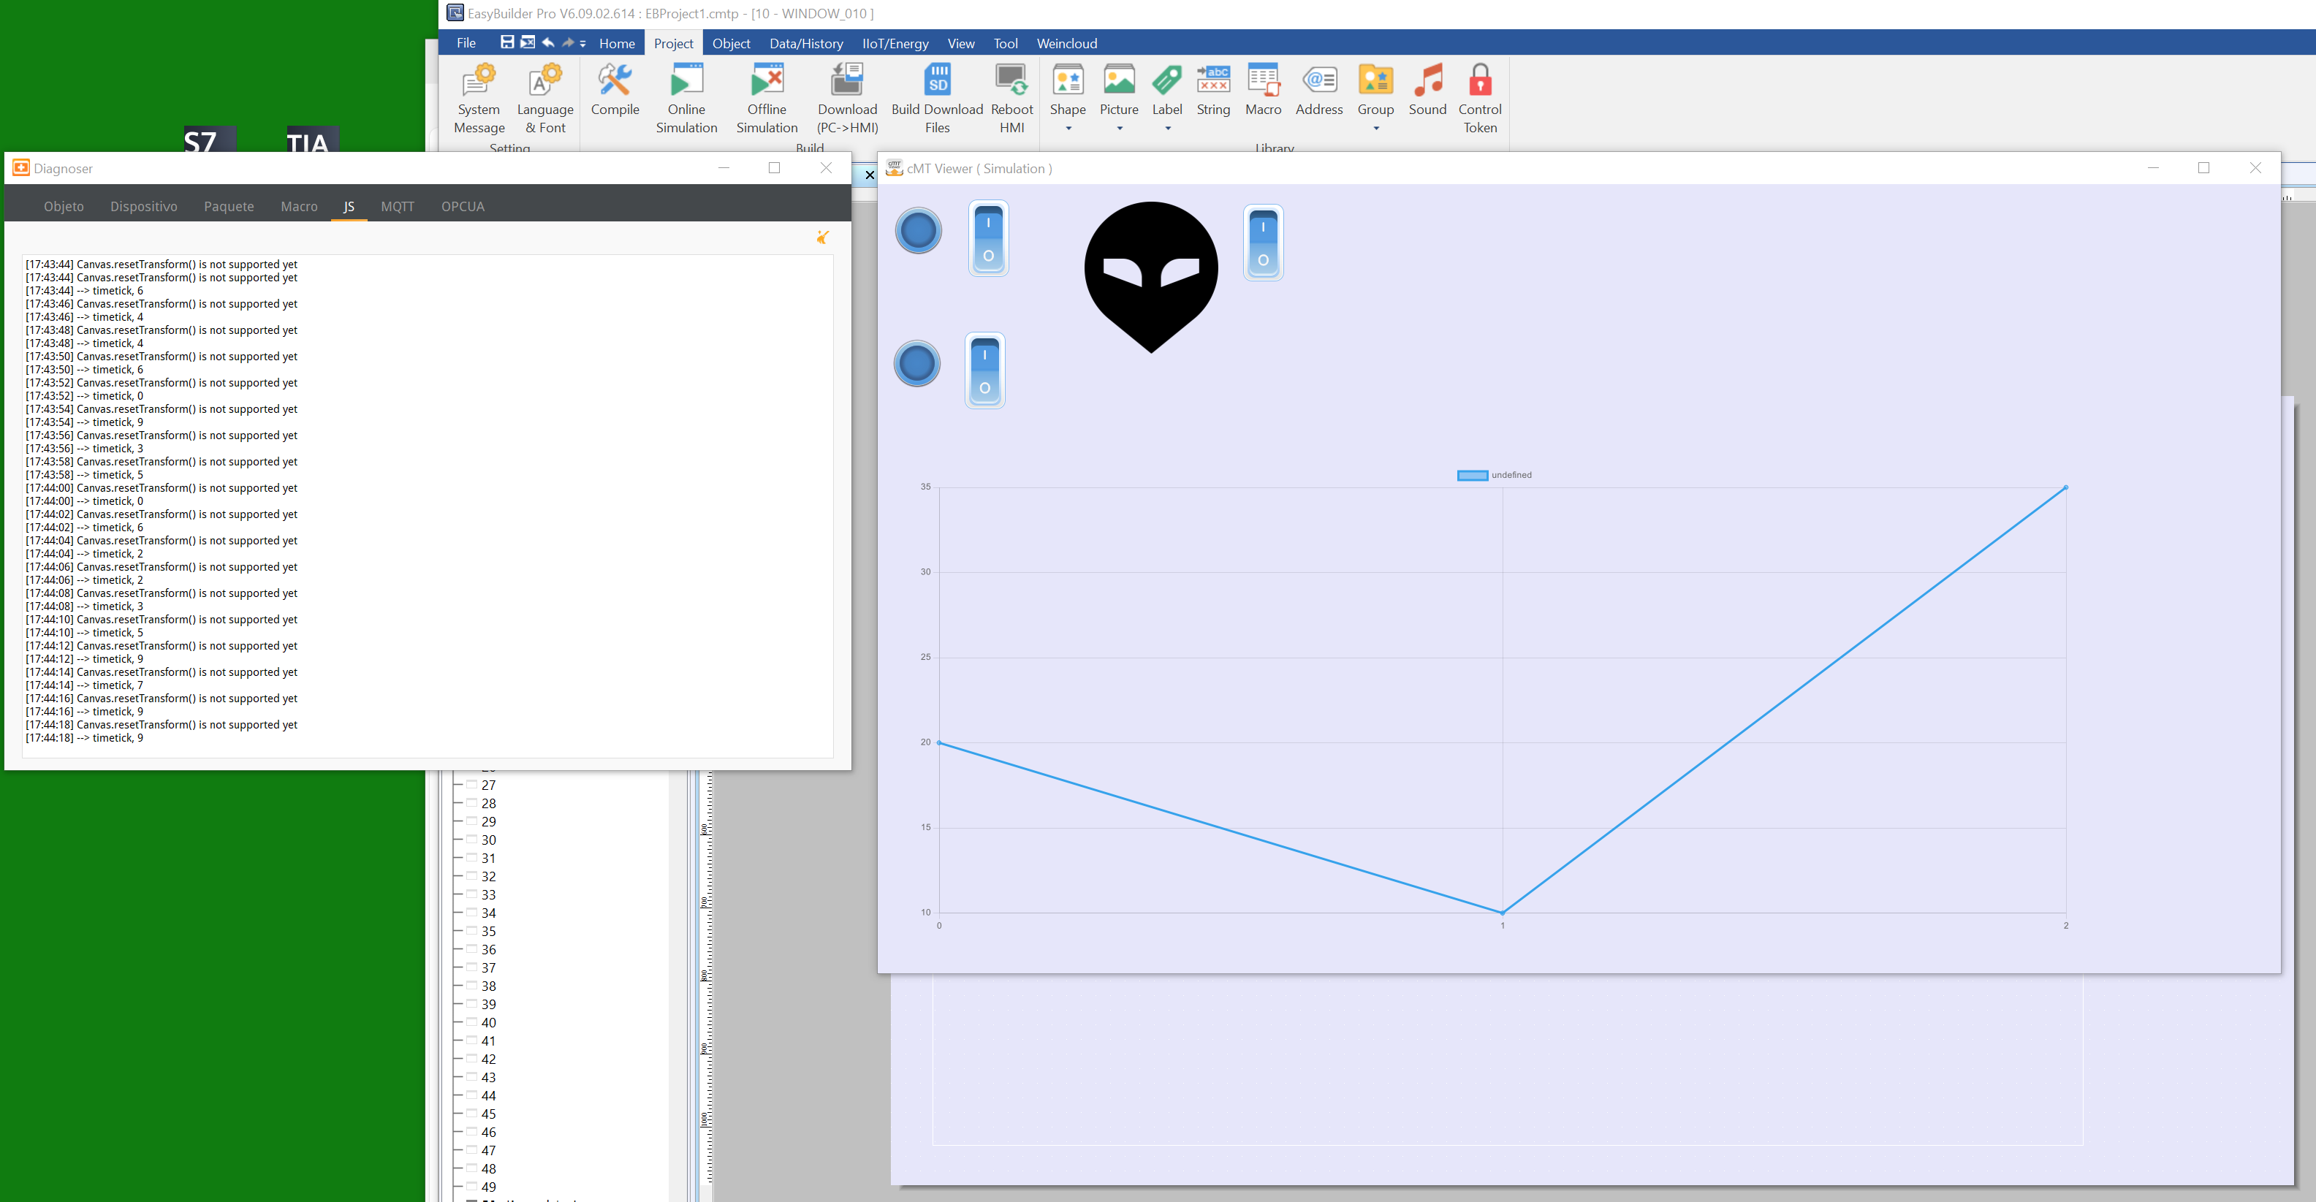The width and height of the screenshot is (2316, 1202).
Task: Switch to the Object ribbon tab
Action: (731, 43)
